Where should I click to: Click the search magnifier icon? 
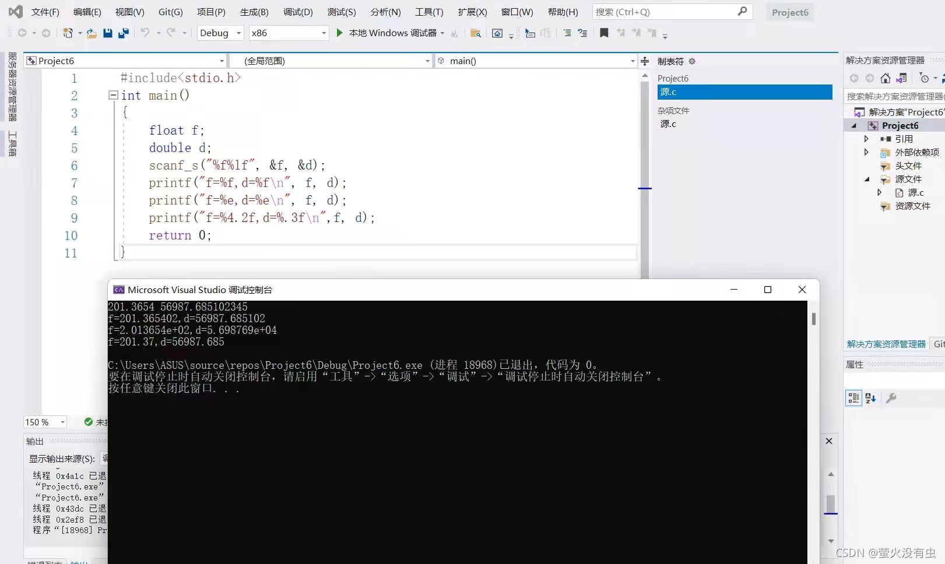(742, 11)
